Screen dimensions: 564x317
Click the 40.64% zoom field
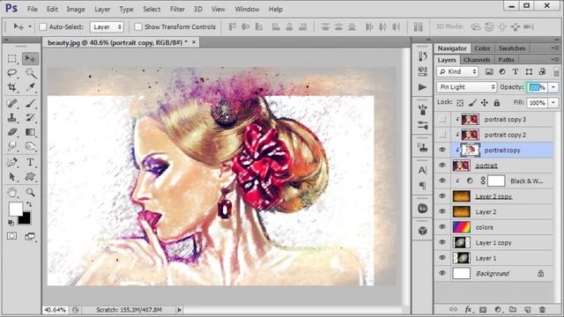tap(55, 309)
